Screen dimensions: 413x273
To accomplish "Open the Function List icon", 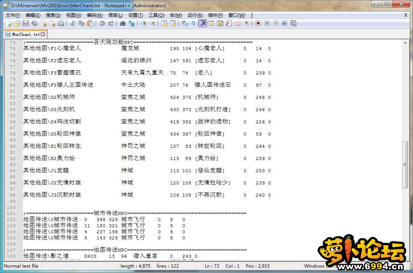I will [229, 23].
